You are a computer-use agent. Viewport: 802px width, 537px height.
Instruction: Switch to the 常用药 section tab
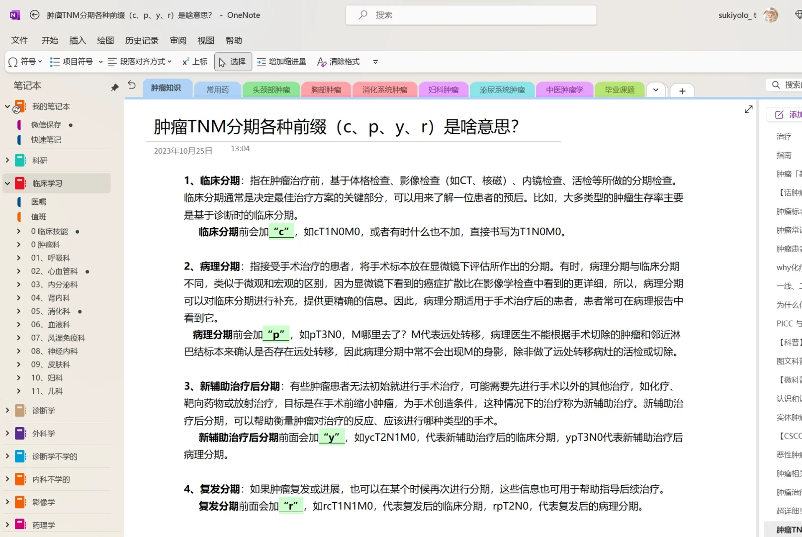[x=217, y=89]
